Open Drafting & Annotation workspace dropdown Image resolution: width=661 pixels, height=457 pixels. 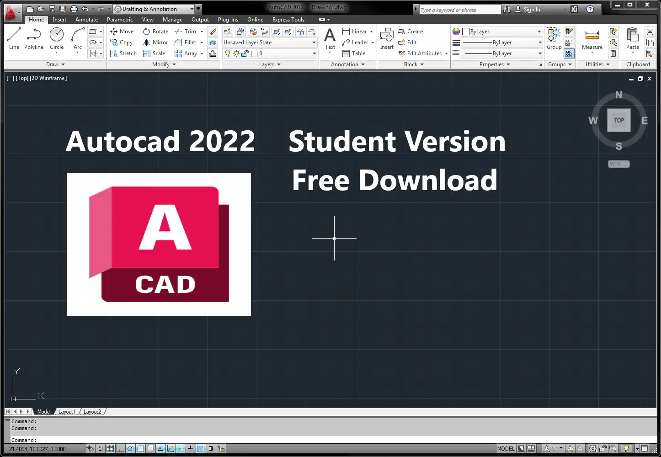point(154,9)
